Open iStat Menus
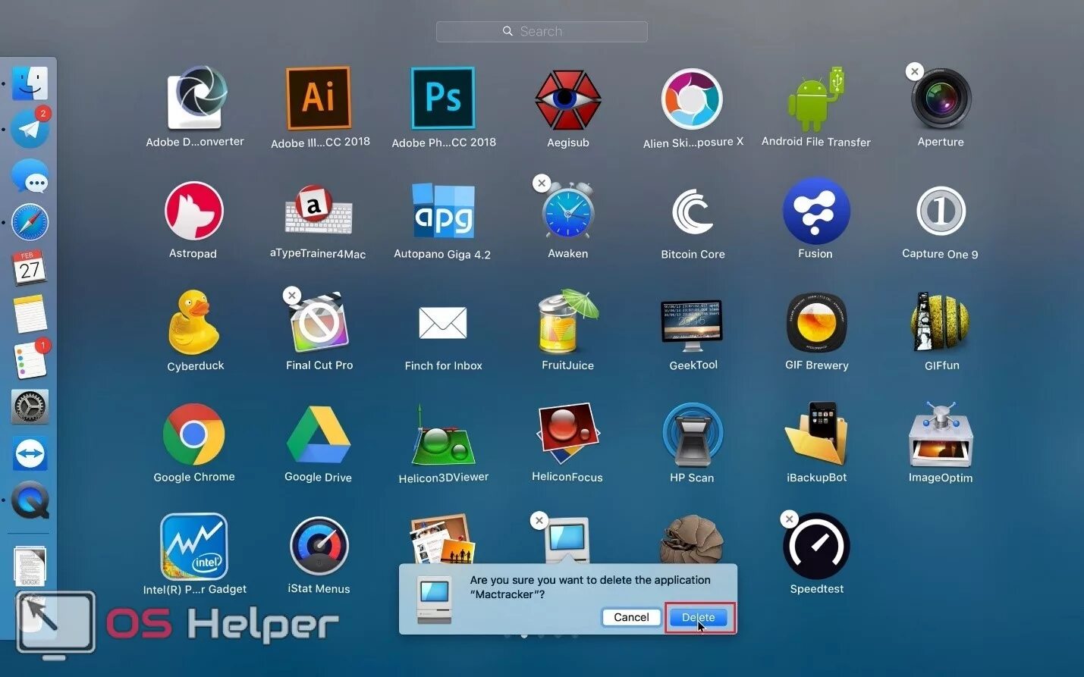 pos(319,547)
